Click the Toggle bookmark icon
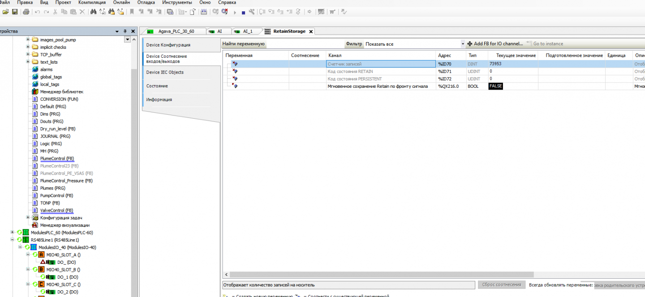Screen dimensions: 645x297 132,12
